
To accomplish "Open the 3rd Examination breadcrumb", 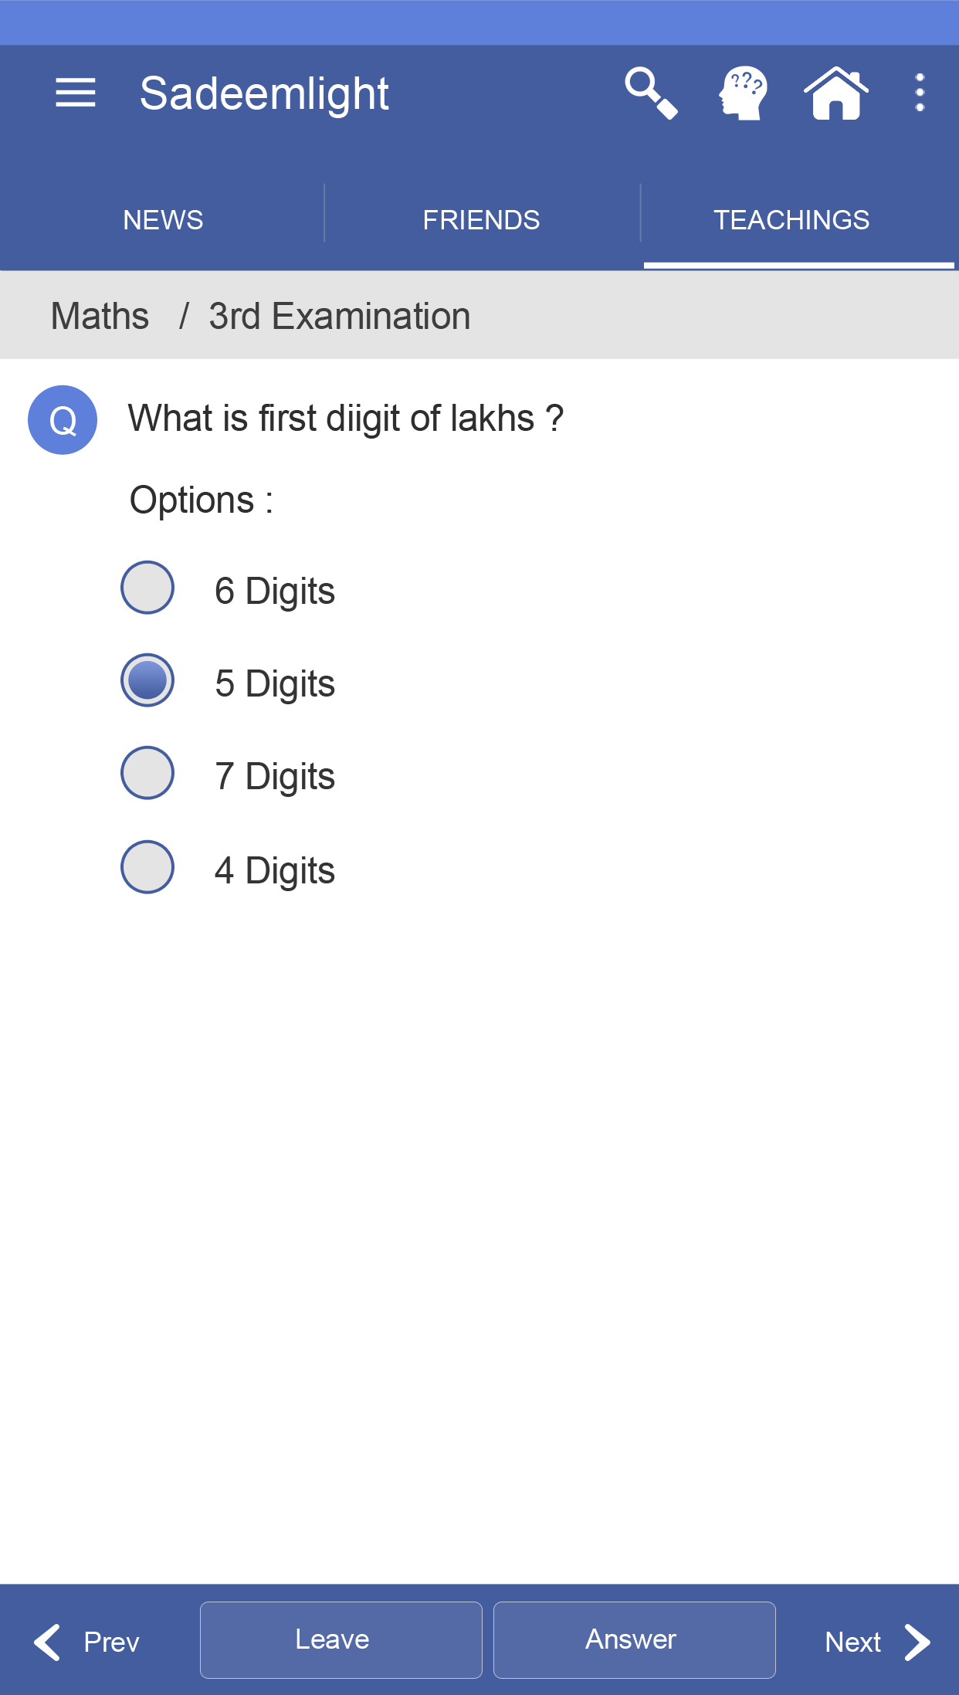I will pos(340,316).
